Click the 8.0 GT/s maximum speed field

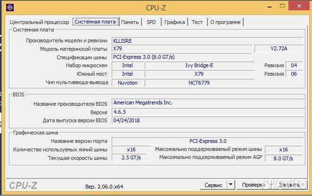tap(284, 158)
